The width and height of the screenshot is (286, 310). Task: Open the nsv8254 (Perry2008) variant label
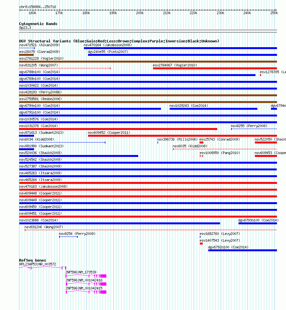pos(77,233)
